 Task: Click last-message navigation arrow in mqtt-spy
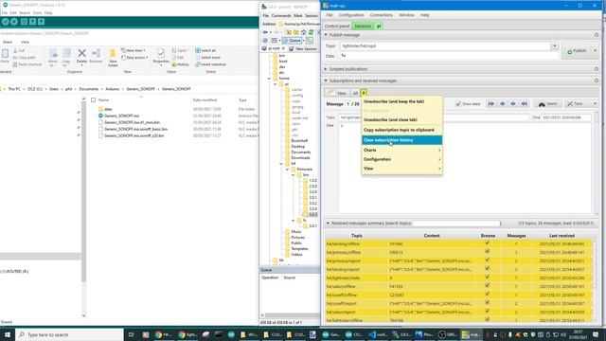coord(524,103)
